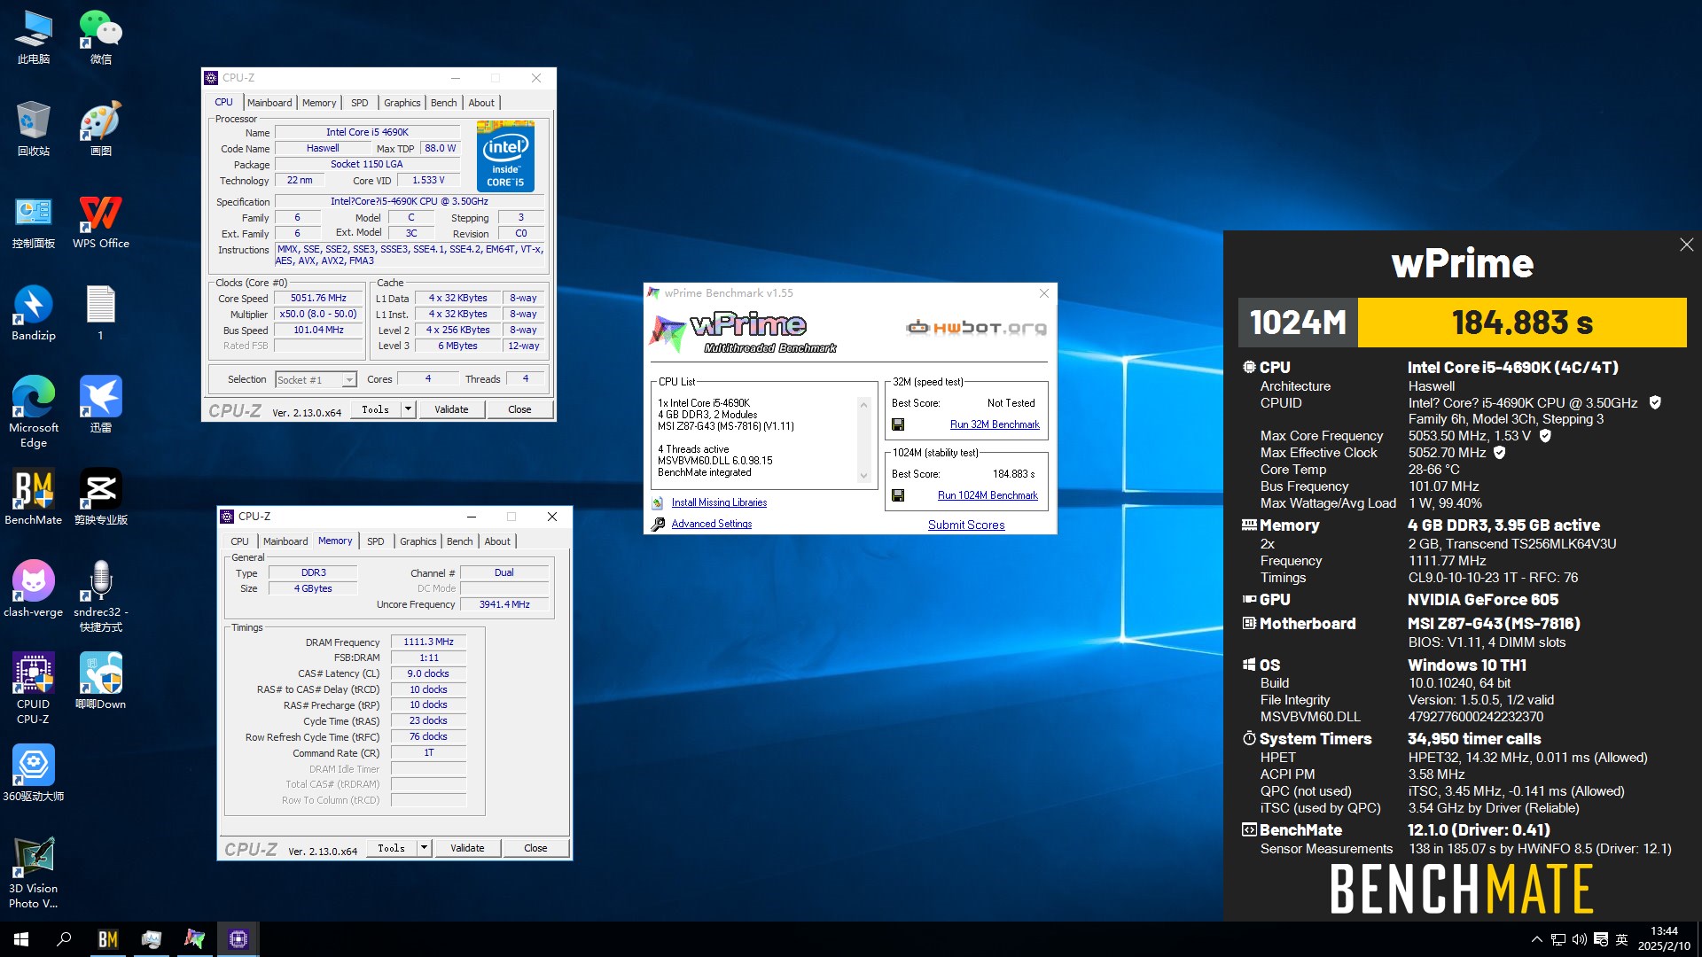
Task: Open SPD tab in top CPU-Z
Action: 359,103
